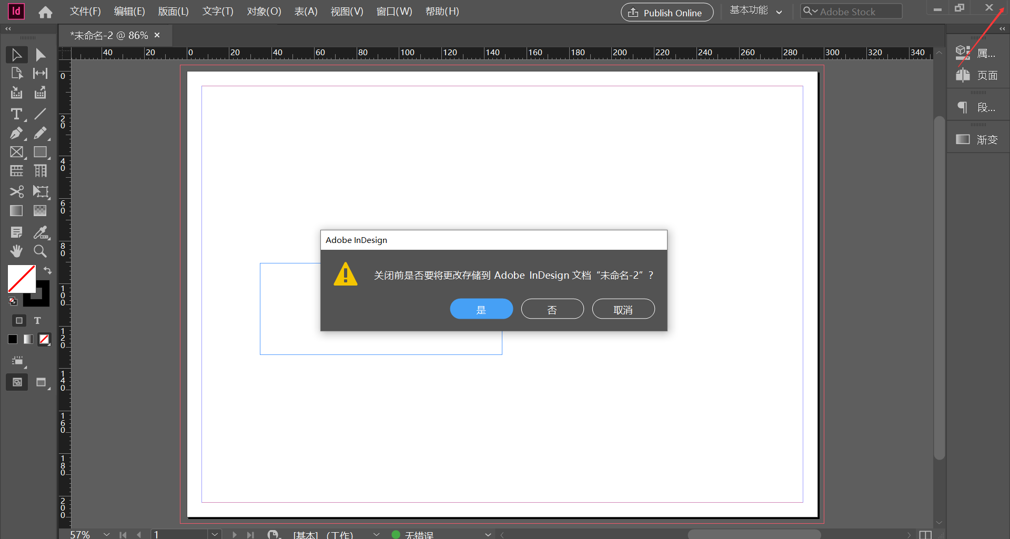Select the Pen tool
This screenshot has height=539, width=1010.
point(16,133)
